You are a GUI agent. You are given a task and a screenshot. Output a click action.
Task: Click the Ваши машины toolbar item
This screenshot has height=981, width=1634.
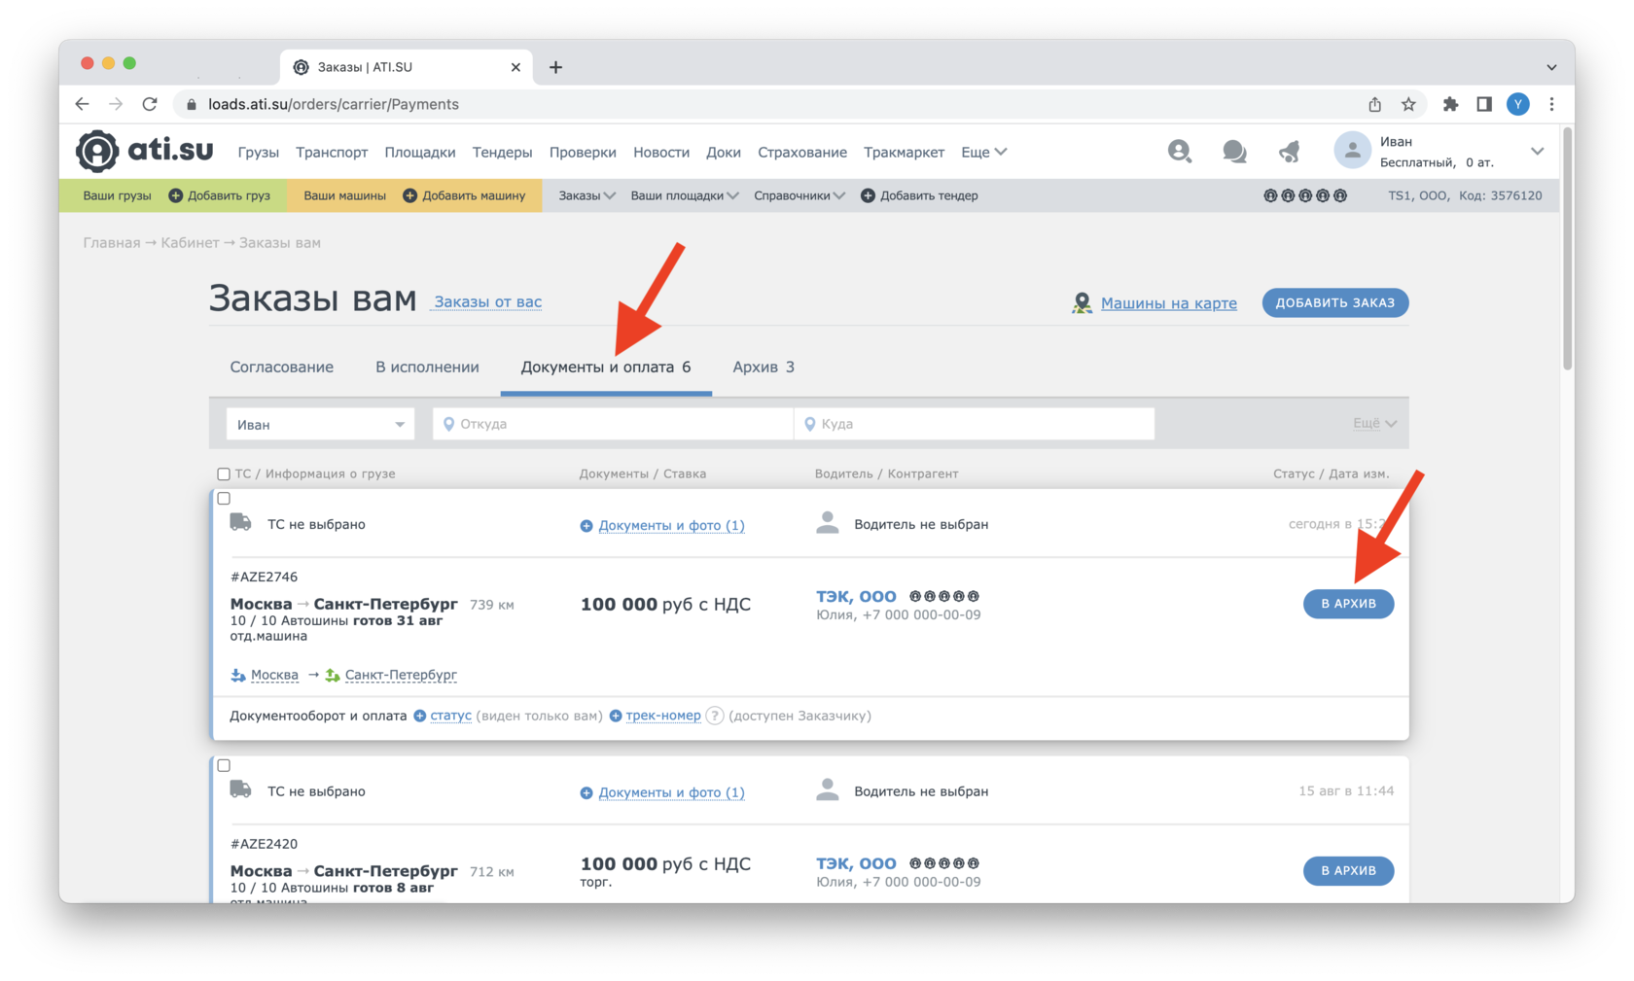coord(344,195)
